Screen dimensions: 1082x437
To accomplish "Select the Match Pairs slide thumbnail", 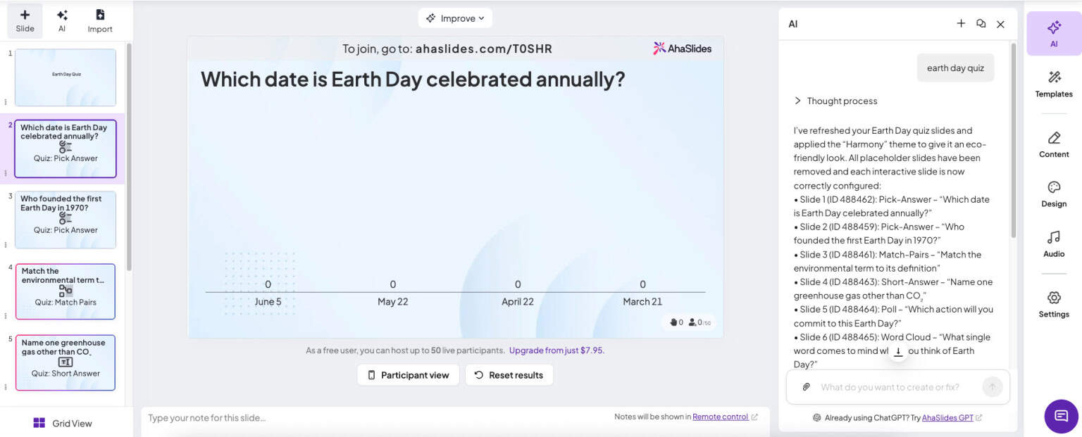I will (66, 291).
